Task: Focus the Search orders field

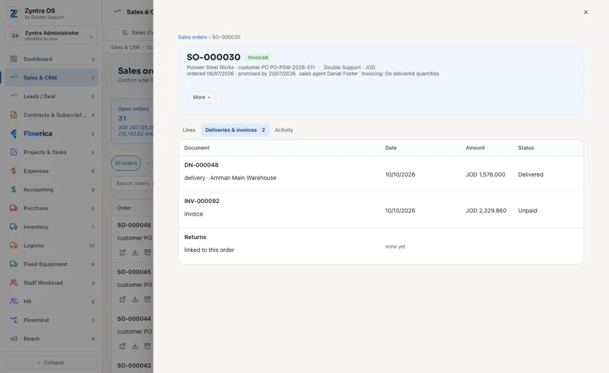Action: (x=133, y=183)
